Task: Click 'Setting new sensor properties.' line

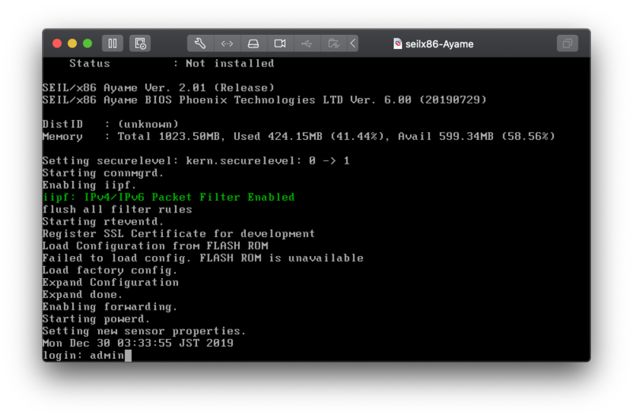Action: coord(144,331)
